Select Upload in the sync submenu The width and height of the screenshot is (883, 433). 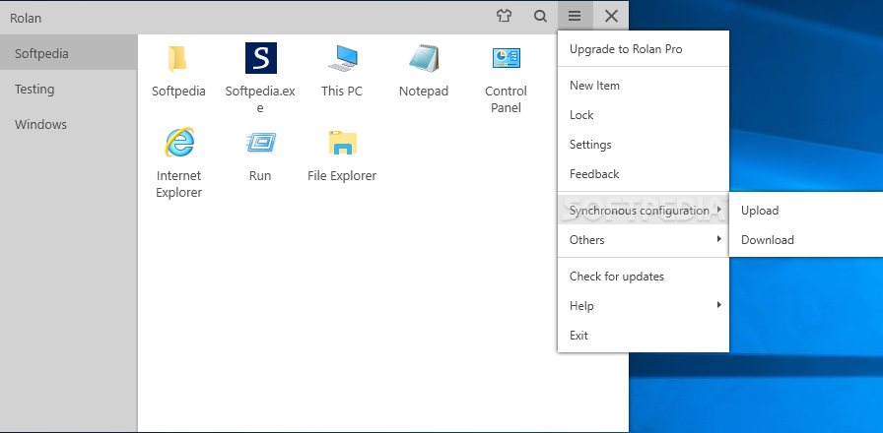coord(806,211)
